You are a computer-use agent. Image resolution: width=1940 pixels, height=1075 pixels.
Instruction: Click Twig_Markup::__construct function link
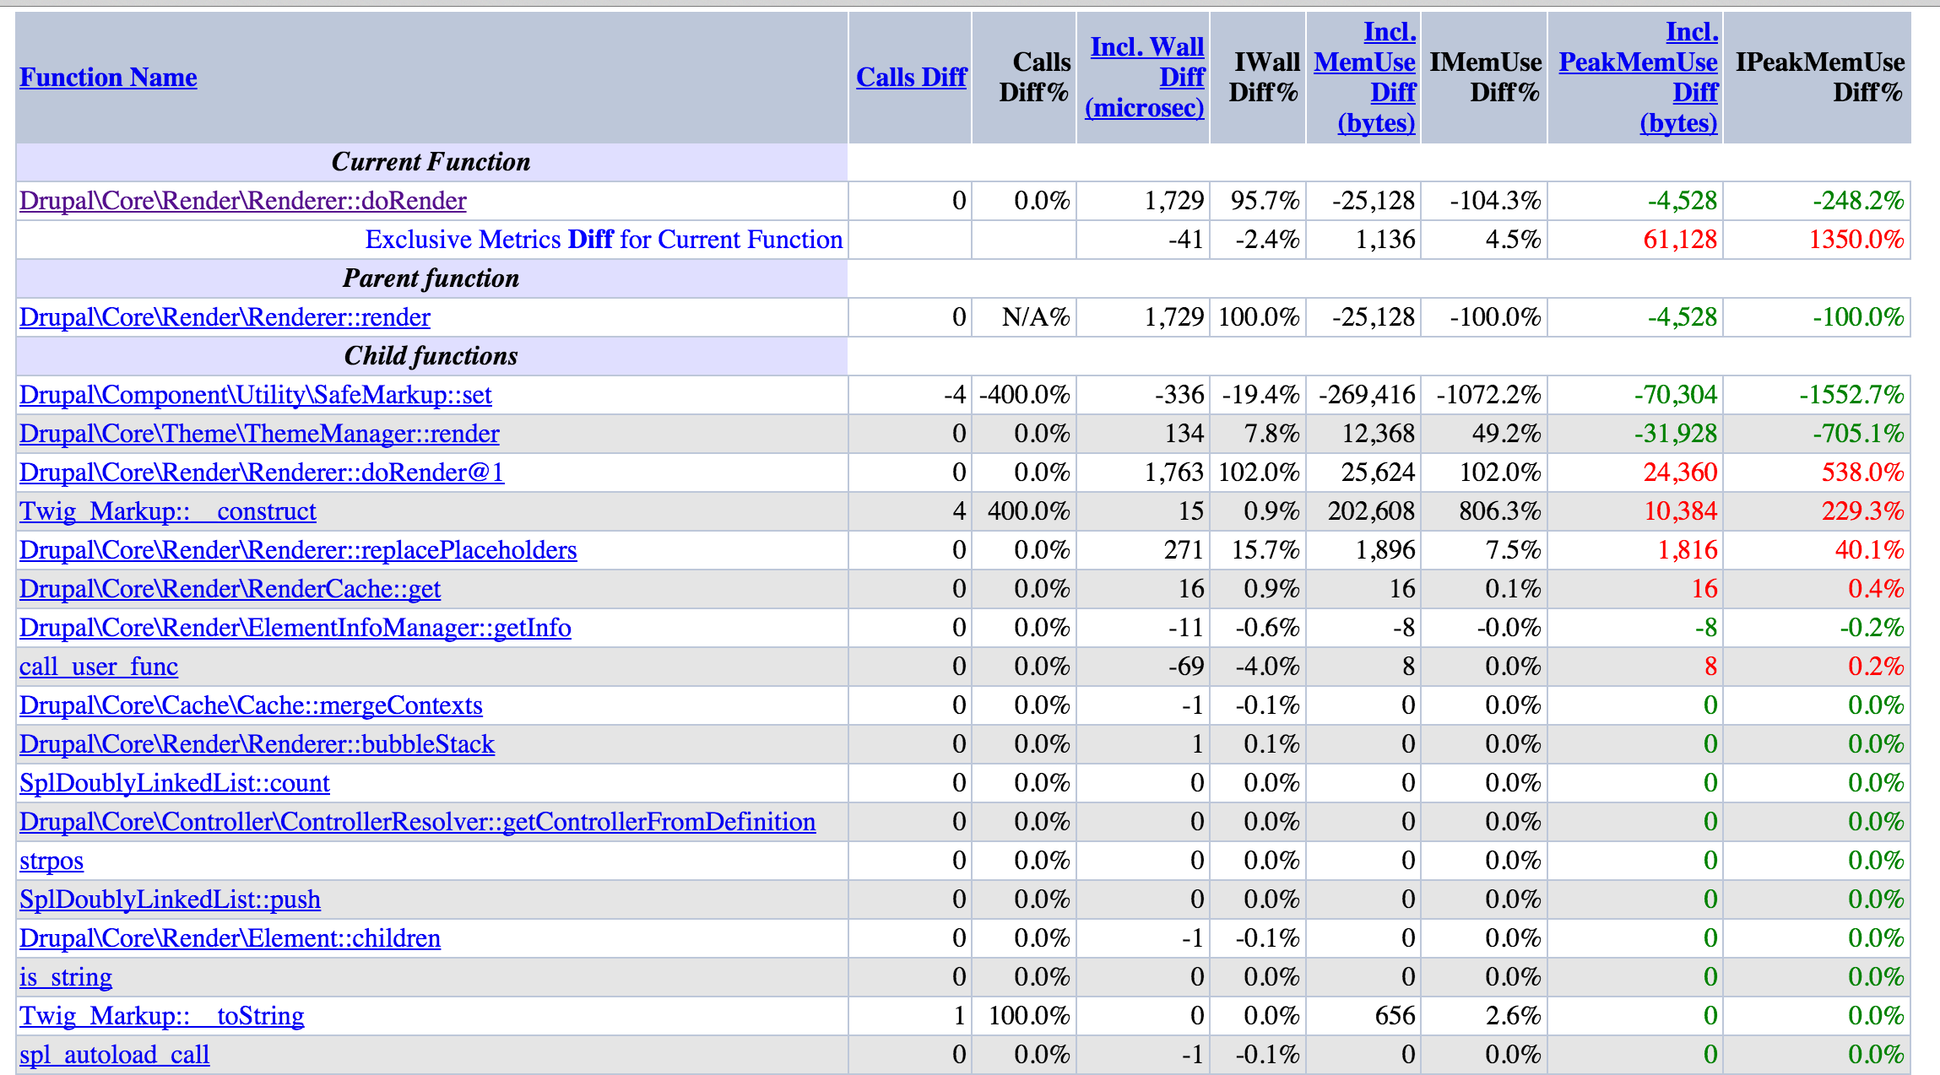(x=167, y=511)
